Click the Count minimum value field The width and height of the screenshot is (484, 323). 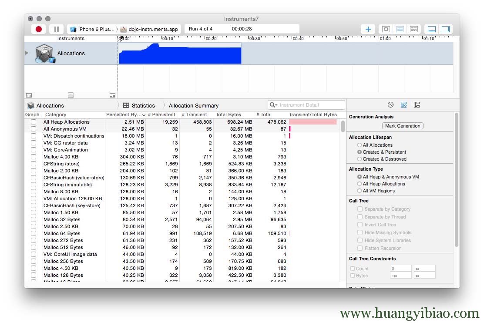(401, 268)
